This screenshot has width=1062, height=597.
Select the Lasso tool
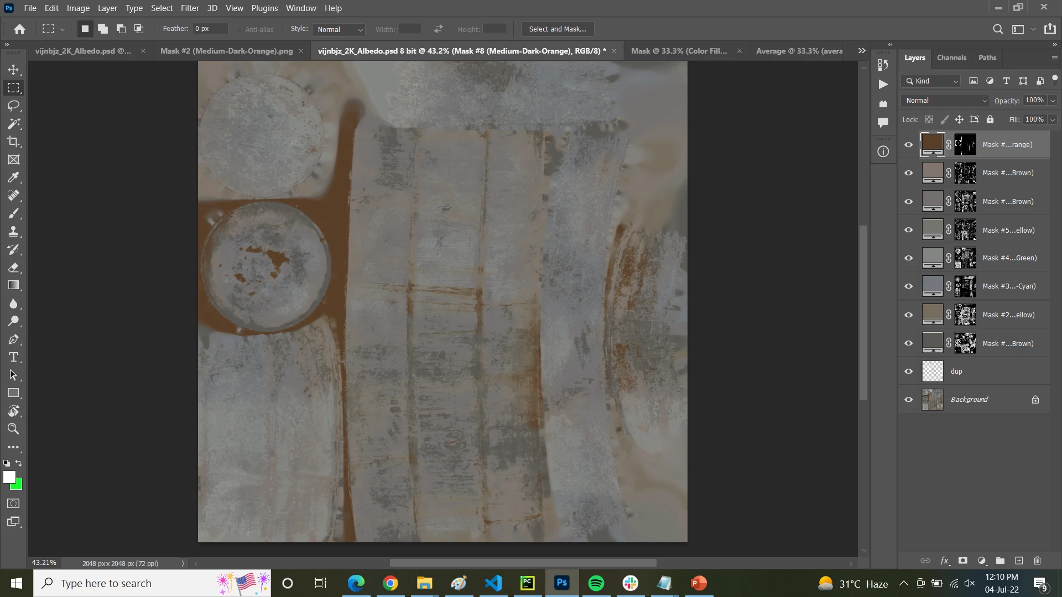[x=13, y=106]
